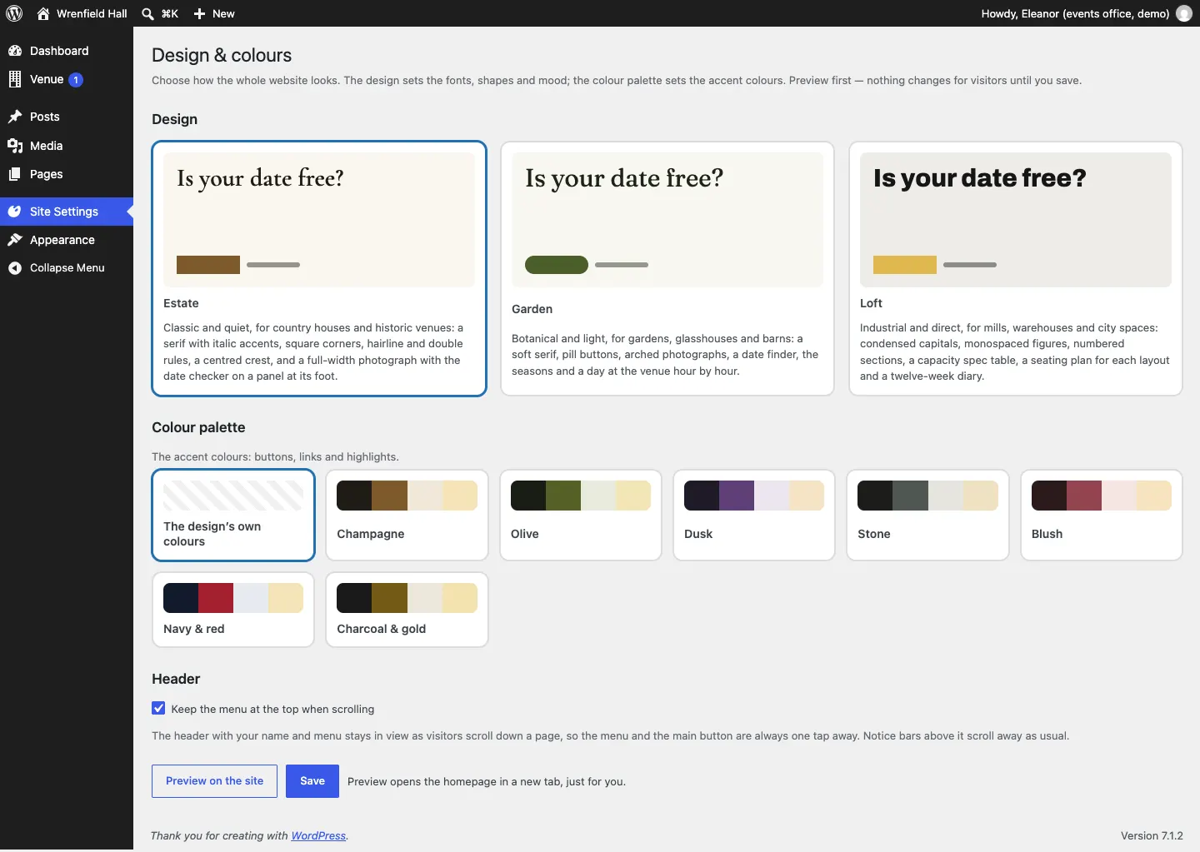Click the Pages document icon

tap(15, 174)
